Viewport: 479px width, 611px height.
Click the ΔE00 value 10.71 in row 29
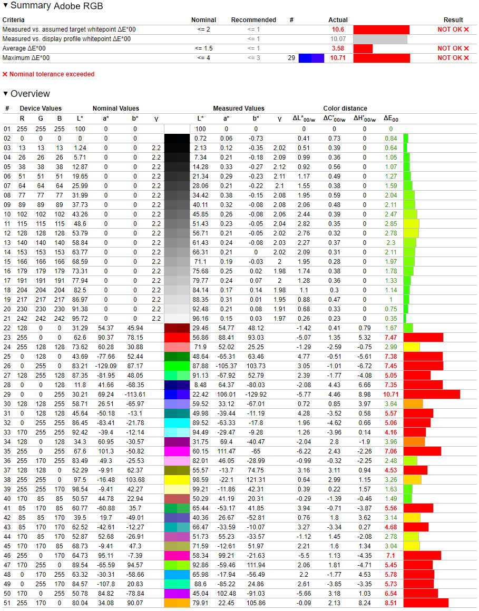391,395
